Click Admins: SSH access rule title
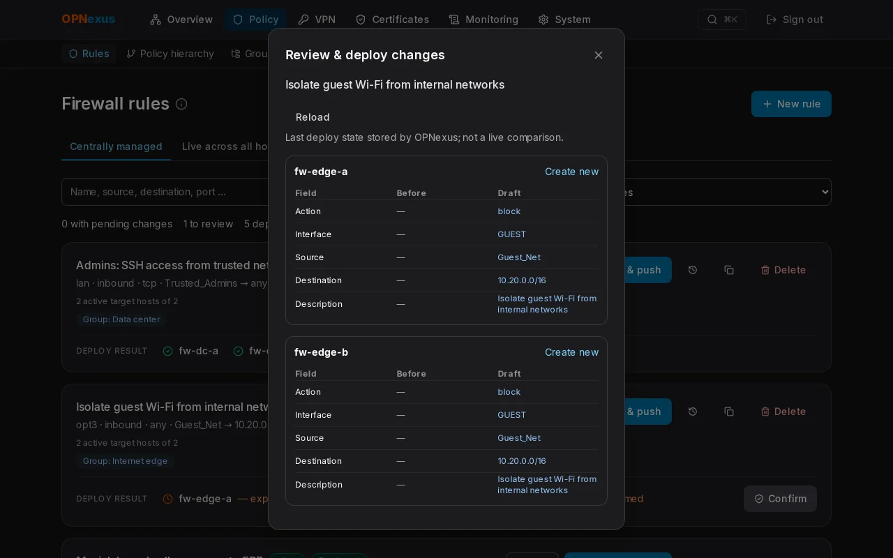Image resolution: width=893 pixels, height=558 pixels. (172, 265)
